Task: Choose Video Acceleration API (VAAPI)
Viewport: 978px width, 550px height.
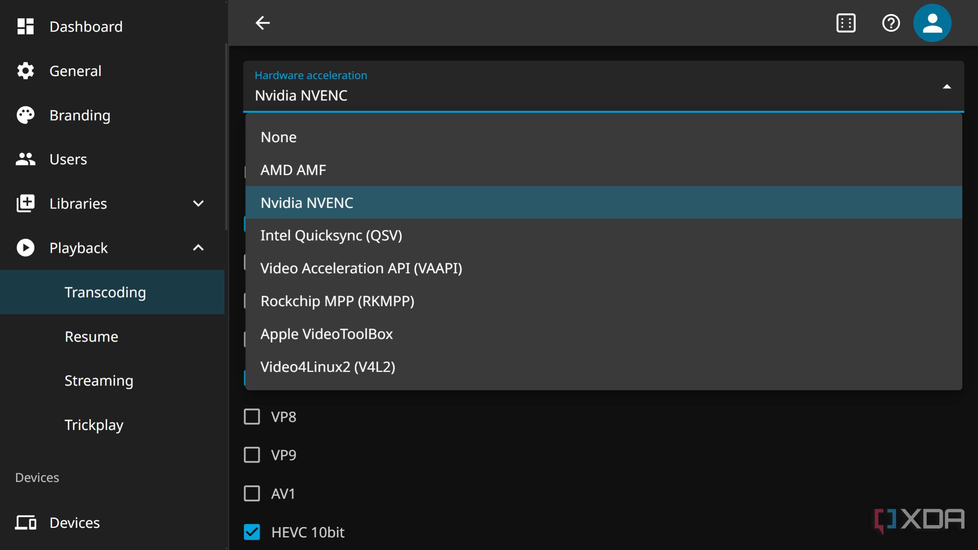Action: point(604,268)
